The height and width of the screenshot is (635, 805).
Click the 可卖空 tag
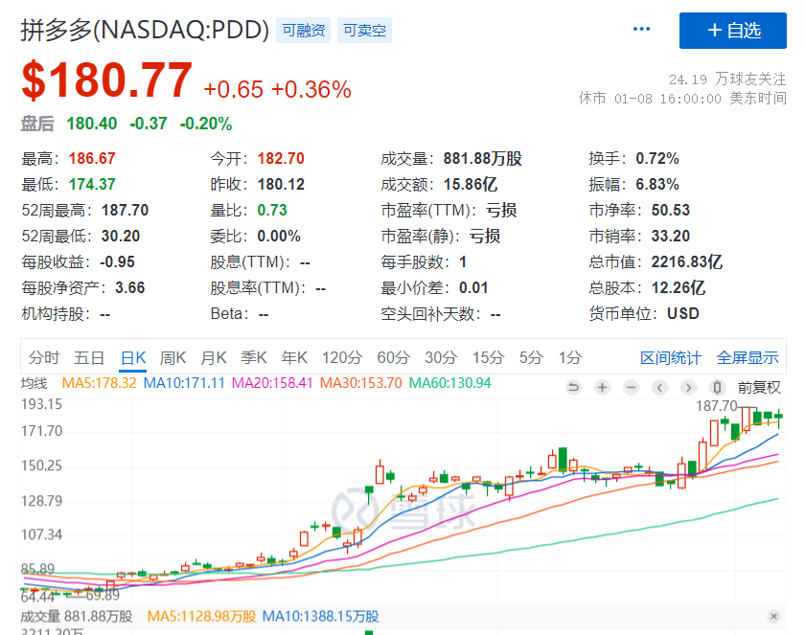point(364,31)
